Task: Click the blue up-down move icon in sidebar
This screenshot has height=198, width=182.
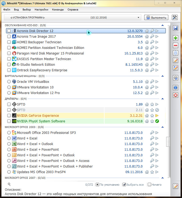Action: (176, 53)
